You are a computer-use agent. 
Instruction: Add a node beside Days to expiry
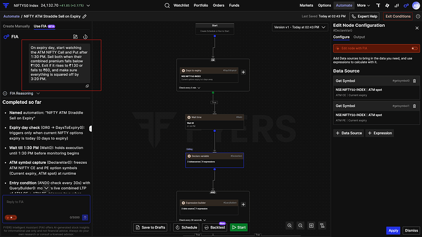[243, 72]
